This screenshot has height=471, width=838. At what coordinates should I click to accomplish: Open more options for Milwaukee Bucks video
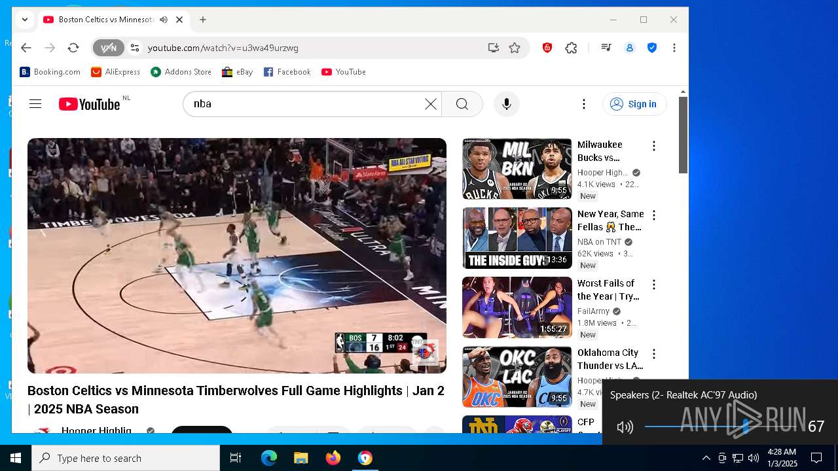(653, 146)
